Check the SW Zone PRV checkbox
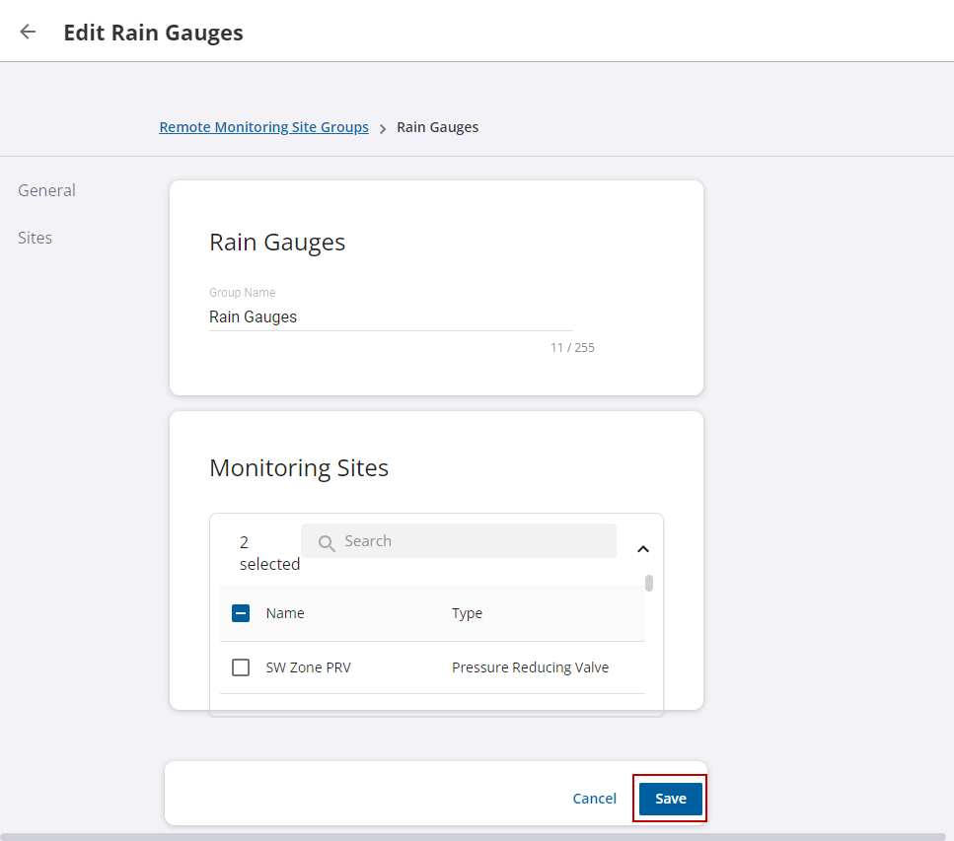The height and width of the screenshot is (841, 954). [x=241, y=667]
